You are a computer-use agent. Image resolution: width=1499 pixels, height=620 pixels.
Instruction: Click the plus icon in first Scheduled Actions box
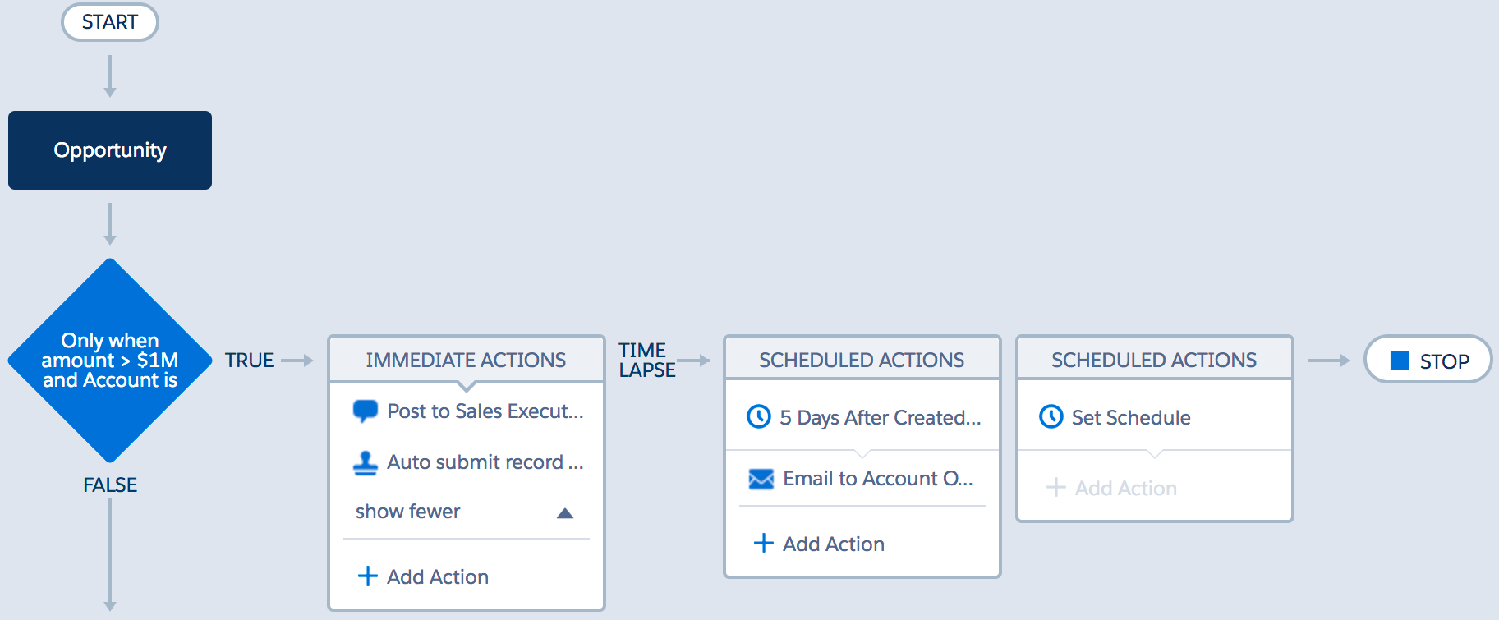(x=763, y=544)
